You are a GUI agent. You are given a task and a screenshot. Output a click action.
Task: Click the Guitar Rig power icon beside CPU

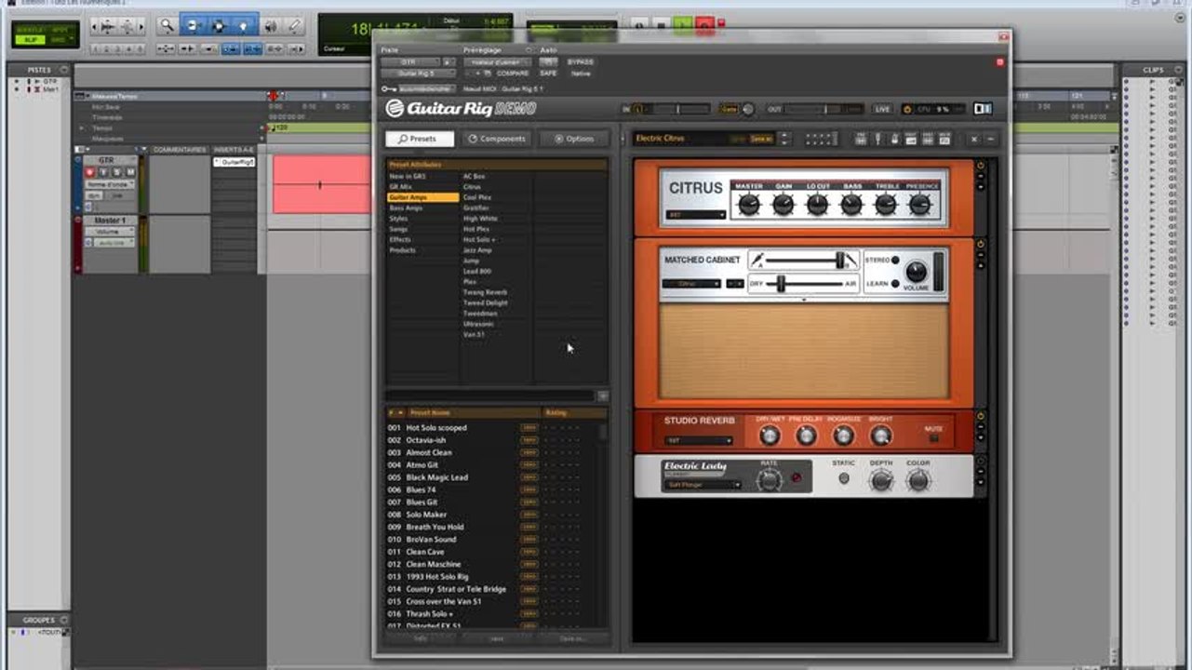coord(908,109)
